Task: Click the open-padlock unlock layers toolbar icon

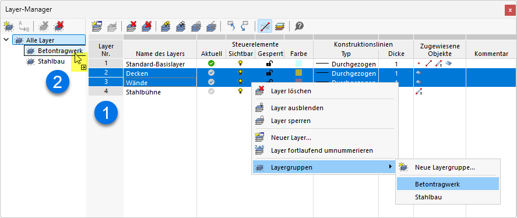Action: click(211, 26)
